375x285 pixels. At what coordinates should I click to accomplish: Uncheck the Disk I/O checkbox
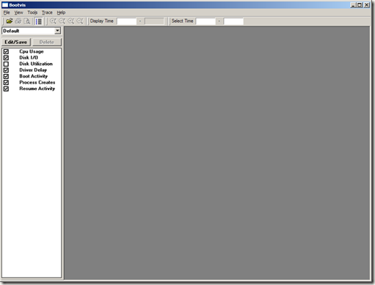click(6, 58)
